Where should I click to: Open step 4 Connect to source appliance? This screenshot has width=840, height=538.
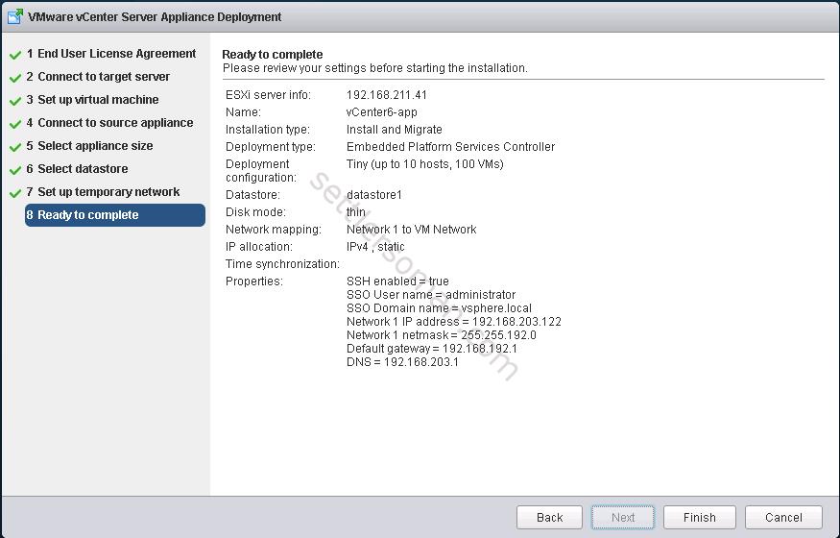(109, 123)
